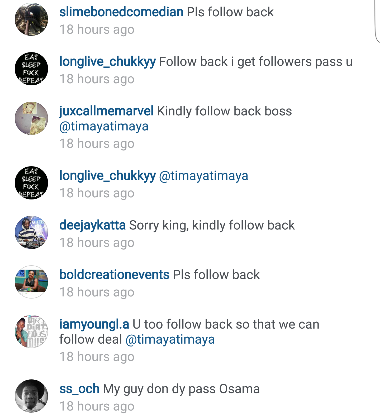Image resolution: width=380 pixels, height=415 pixels.
Task: Open longlive_chukkyy avatar beside 'Follow back' comment
Action: tap(31, 69)
